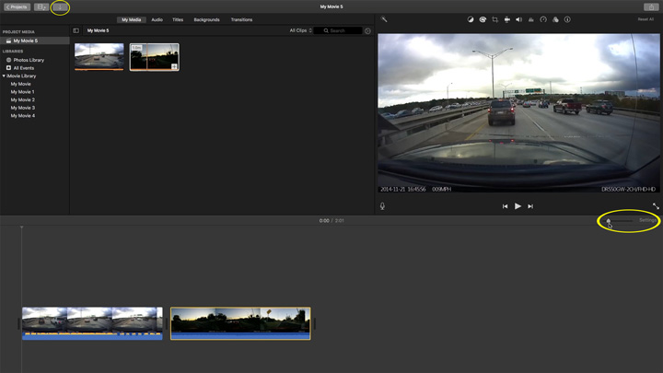Click the magic wand auto-enhance icon
The image size is (663, 373).
point(384,19)
